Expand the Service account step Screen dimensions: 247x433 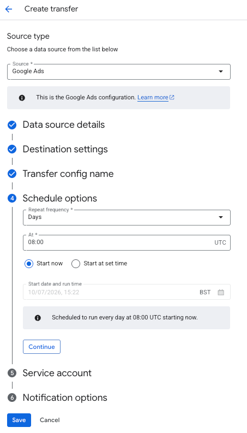coord(57,373)
